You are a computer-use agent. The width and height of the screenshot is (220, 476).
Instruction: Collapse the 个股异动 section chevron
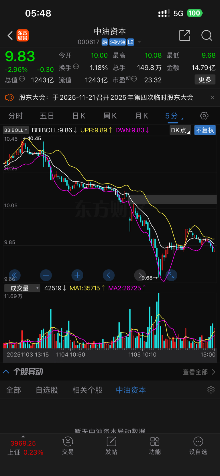point(6,372)
